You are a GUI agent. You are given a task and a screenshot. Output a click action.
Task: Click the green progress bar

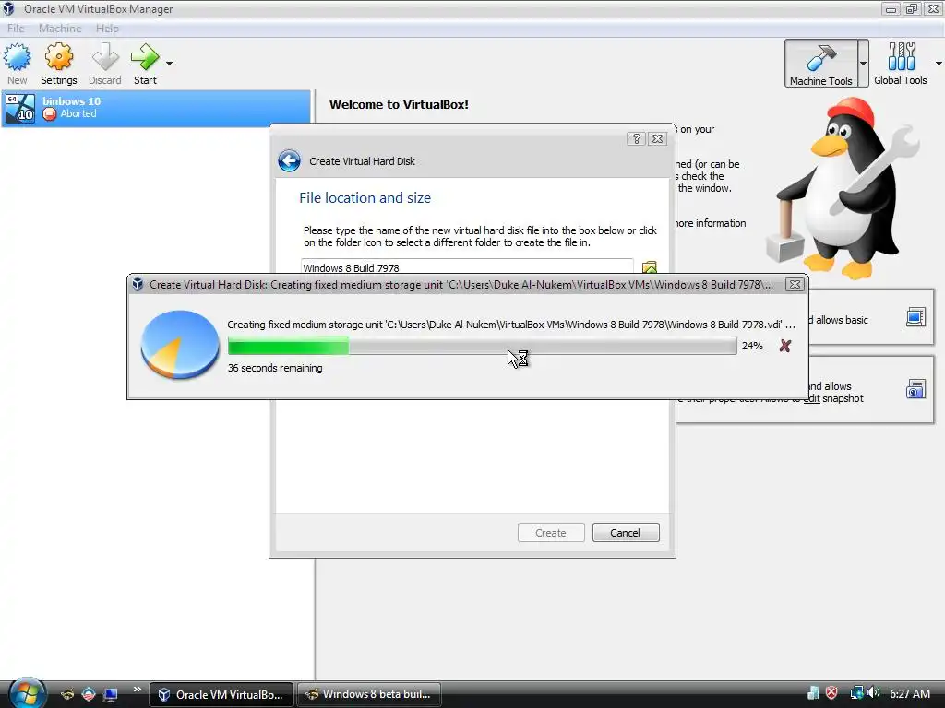click(482, 346)
